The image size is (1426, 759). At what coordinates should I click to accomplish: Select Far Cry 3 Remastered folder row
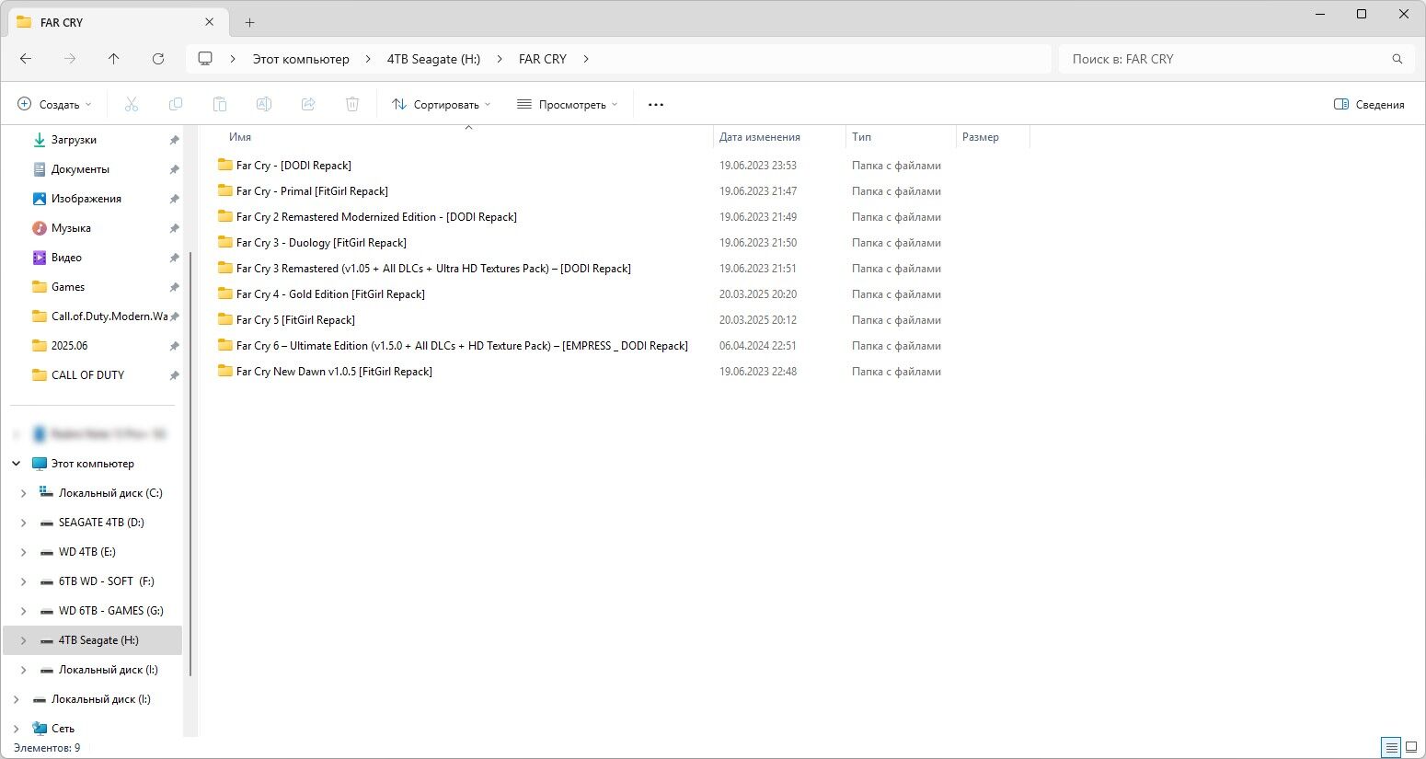(433, 269)
